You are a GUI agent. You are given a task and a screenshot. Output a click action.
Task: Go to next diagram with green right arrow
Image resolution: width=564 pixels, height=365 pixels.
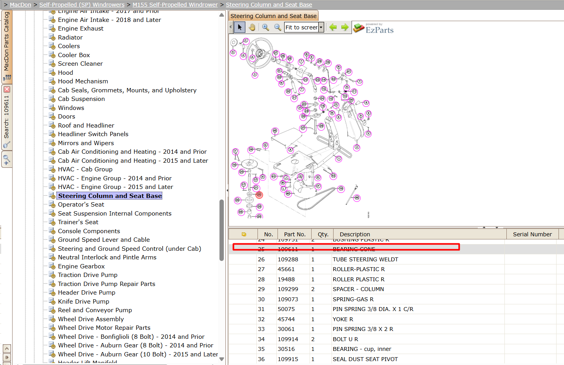(345, 27)
